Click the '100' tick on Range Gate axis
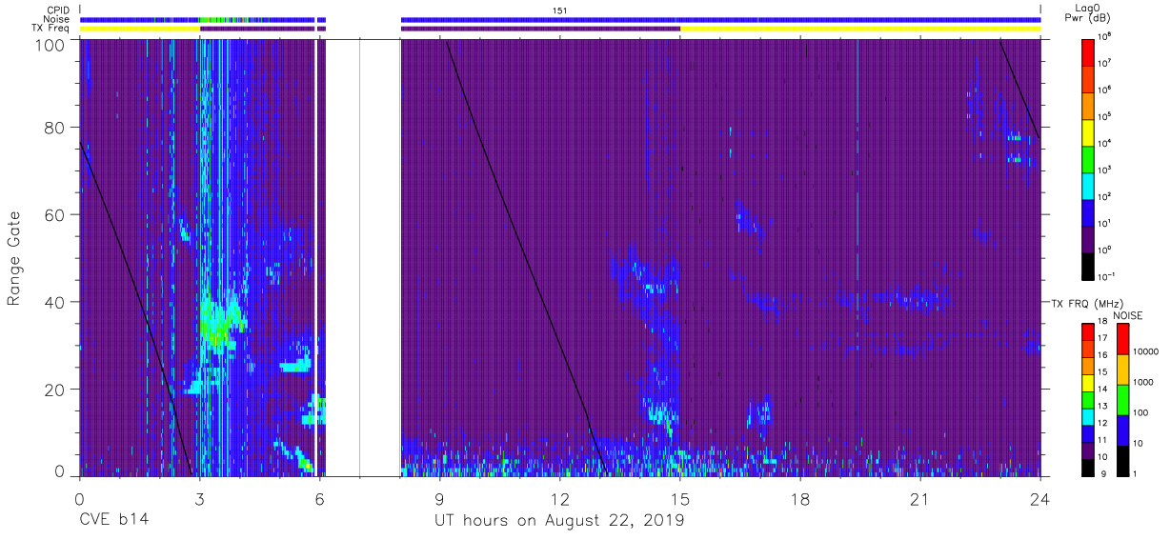 pos(51,44)
